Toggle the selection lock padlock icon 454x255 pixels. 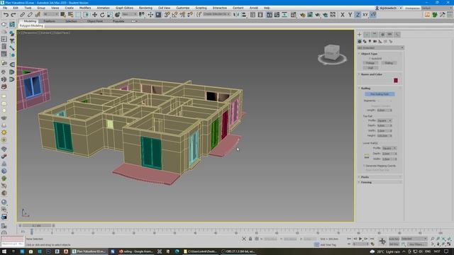(x=250, y=239)
